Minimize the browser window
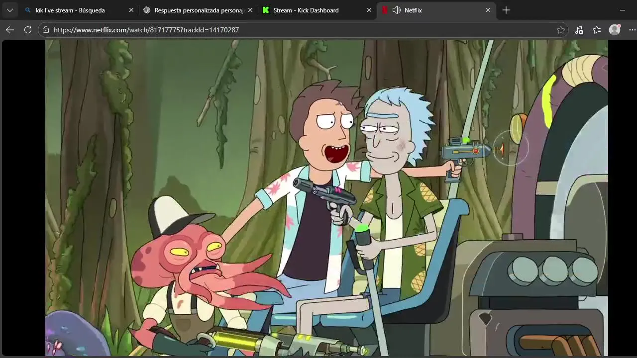Viewport: 637px width, 358px height. [623, 10]
